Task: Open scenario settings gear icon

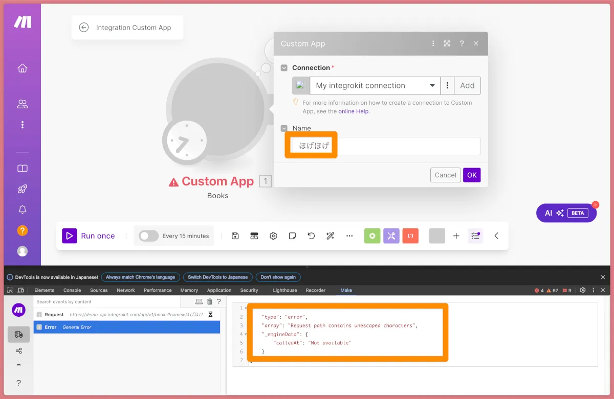Action: (x=273, y=236)
